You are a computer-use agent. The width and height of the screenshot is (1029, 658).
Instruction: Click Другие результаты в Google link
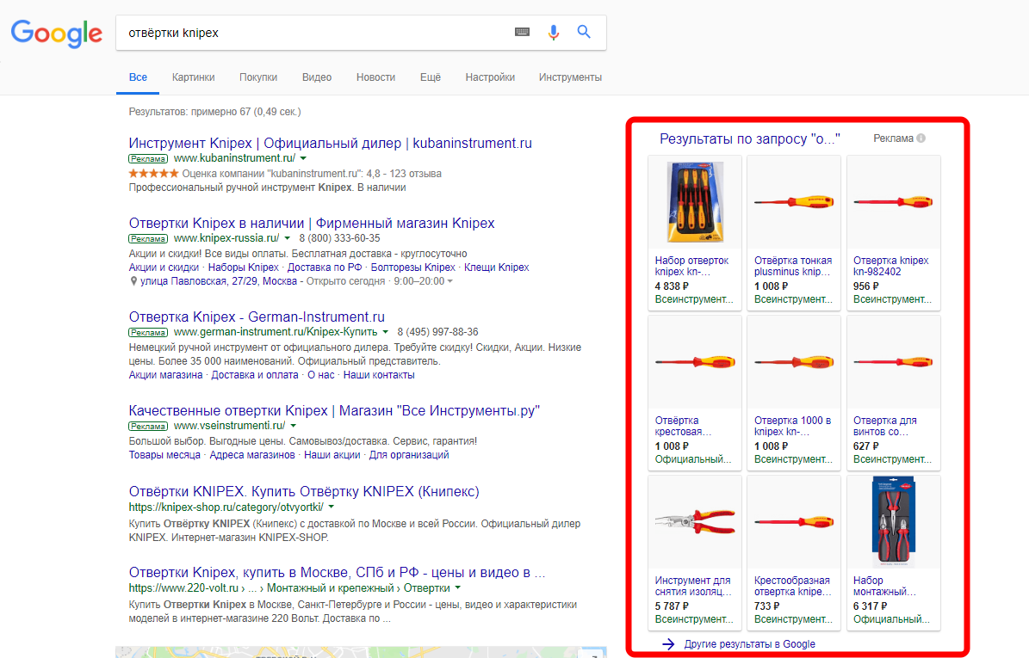click(x=749, y=644)
